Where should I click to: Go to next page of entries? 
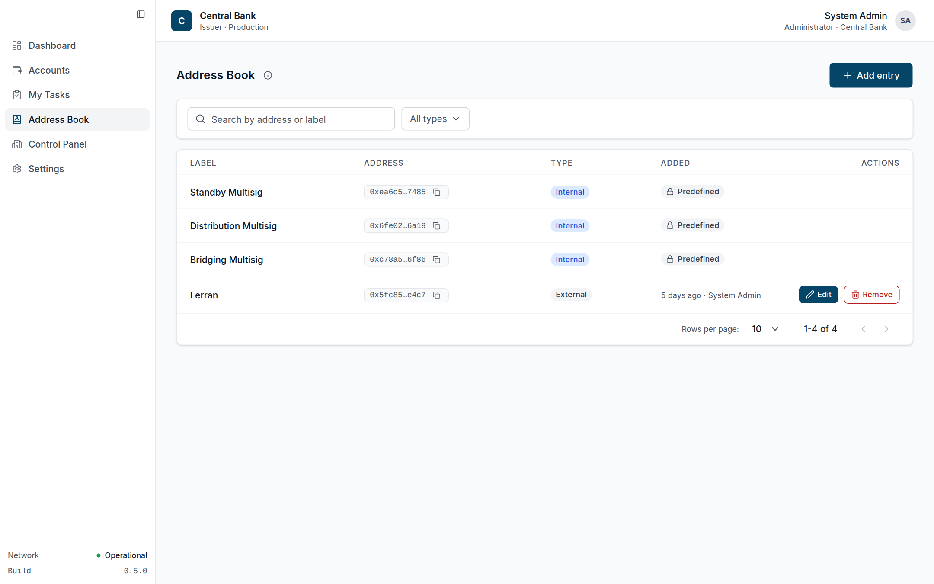tap(886, 329)
